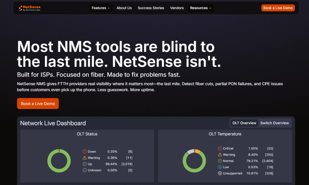Click the Network Live Dashboard heading
The width and height of the screenshot is (309, 185).
point(53,123)
